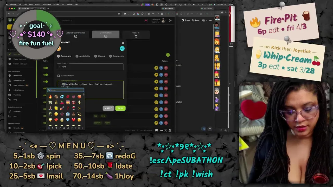Switch to the Commands tab

106,34
